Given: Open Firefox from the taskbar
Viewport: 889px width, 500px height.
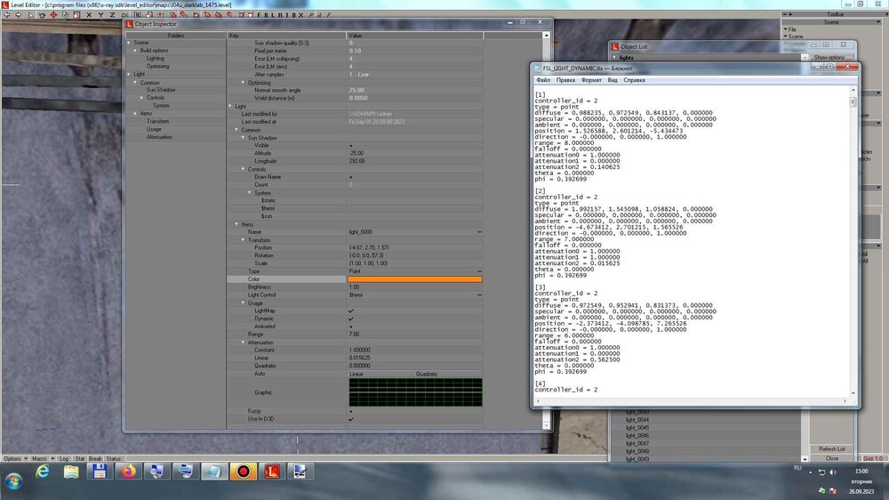Looking at the screenshot, I should pos(127,471).
